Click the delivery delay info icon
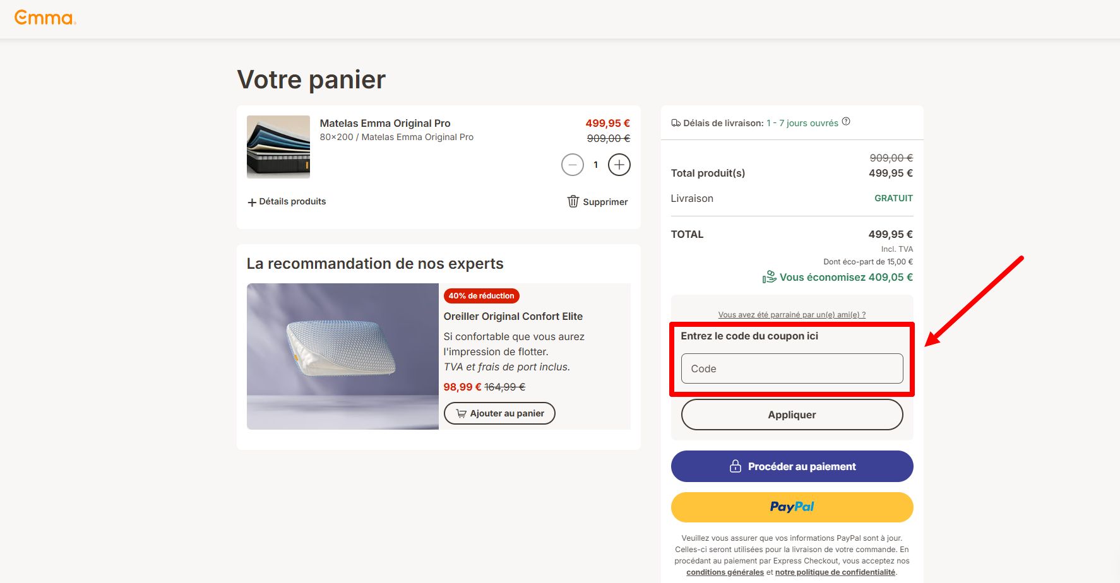The height and width of the screenshot is (583, 1120). tap(846, 122)
